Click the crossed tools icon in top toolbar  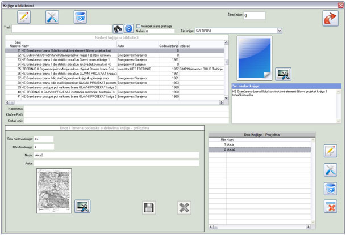tap(52, 17)
